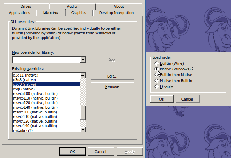Remove the selected override
The image size is (231, 158).
pos(112,86)
